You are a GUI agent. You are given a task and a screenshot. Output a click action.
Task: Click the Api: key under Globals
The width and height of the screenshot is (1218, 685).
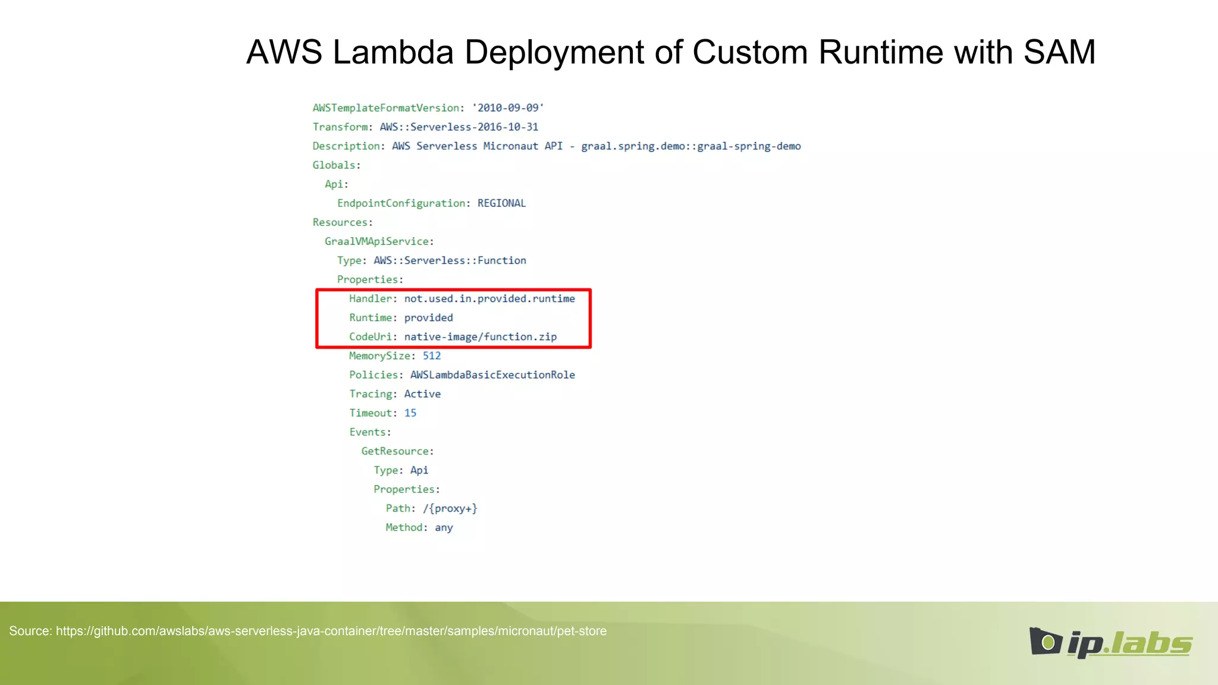pos(337,184)
